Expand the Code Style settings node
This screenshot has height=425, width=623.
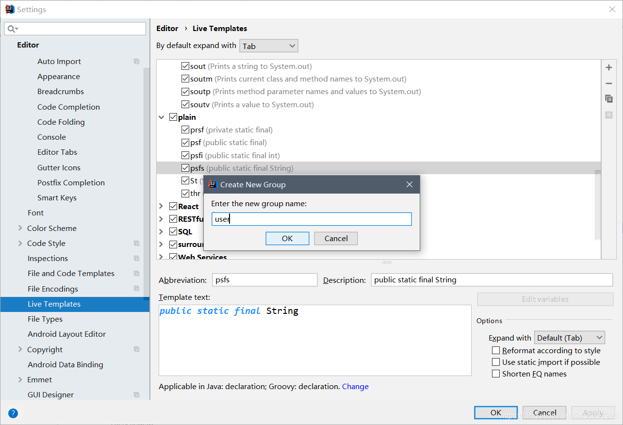pyautogui.click(x=20, y=243)
